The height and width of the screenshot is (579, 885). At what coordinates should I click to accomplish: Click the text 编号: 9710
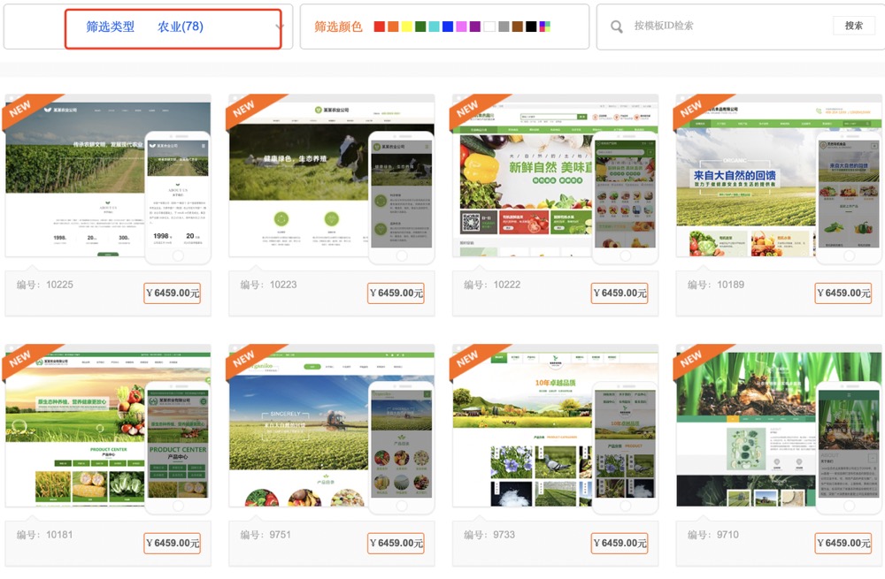click(712, 535)
